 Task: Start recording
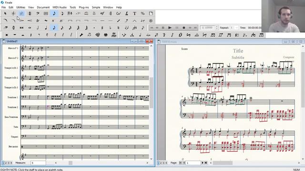pyautogui.click(x=183, y=28)
